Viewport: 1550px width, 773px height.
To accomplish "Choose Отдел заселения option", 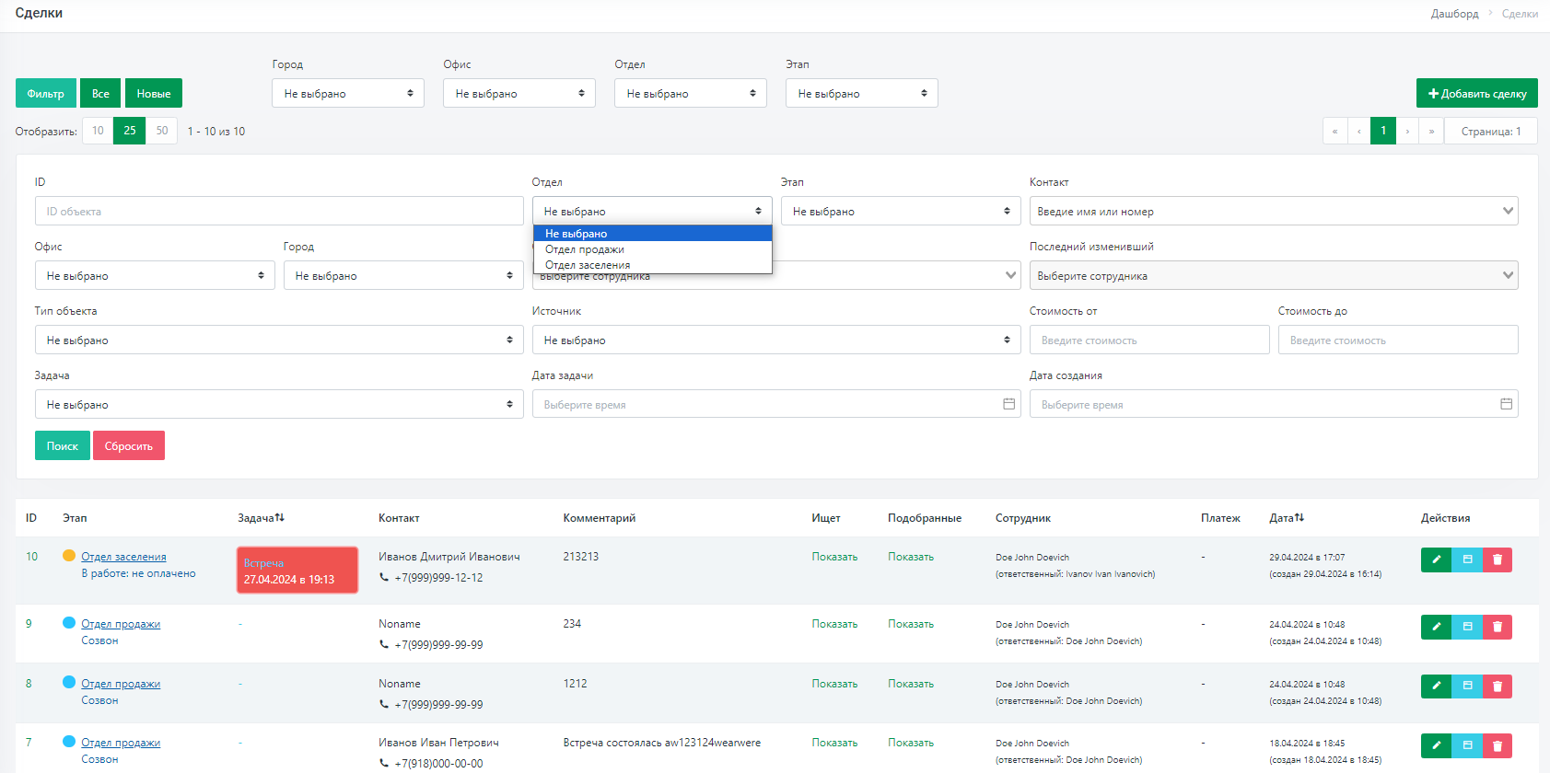I will (x=652, y=265).
